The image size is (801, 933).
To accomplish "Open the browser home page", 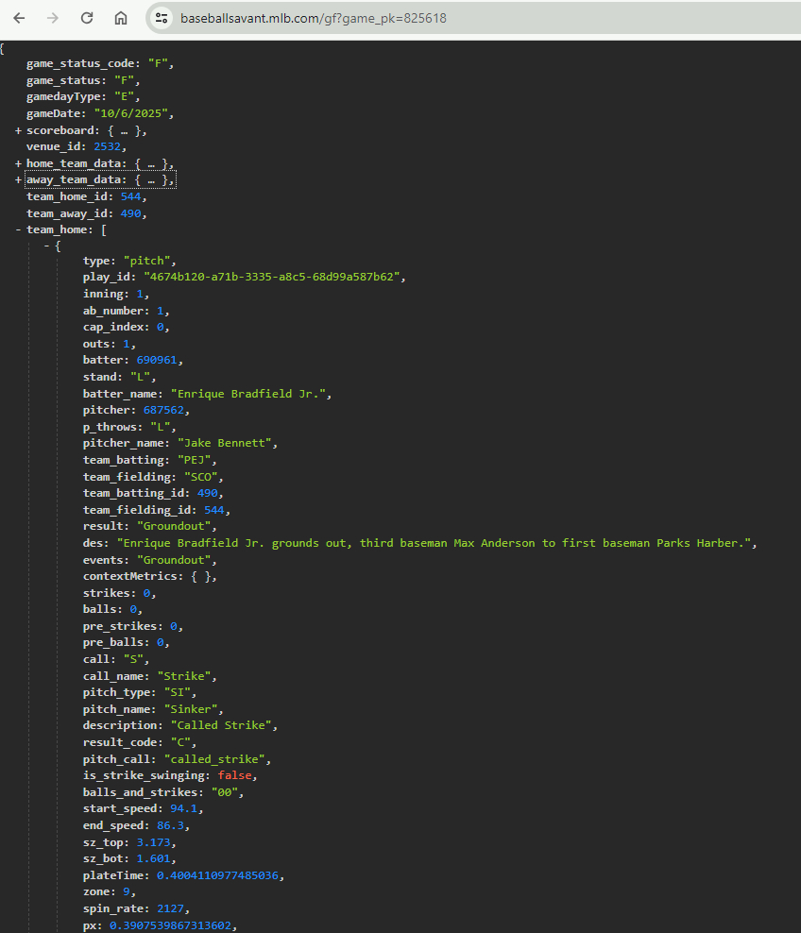I will 121,18.
